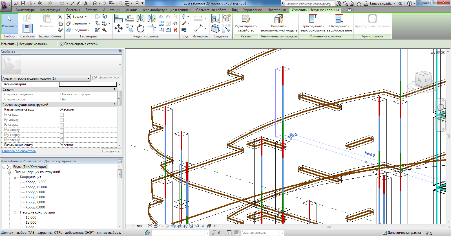Open the Управление ribbon tab

(x=253, y=10)
